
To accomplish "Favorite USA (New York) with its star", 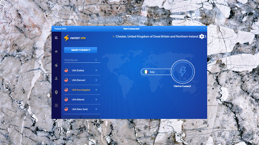I will pos(96,109).
